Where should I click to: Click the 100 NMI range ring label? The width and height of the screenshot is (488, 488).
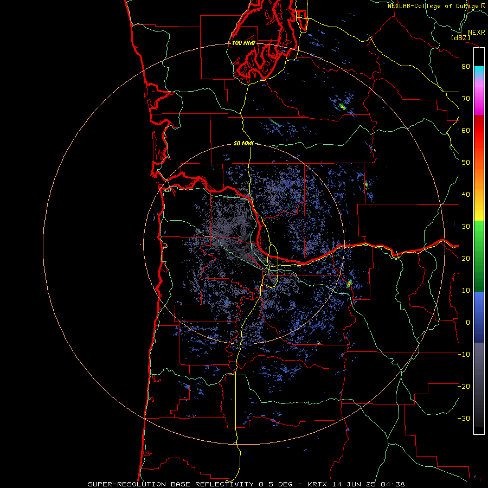243,43
